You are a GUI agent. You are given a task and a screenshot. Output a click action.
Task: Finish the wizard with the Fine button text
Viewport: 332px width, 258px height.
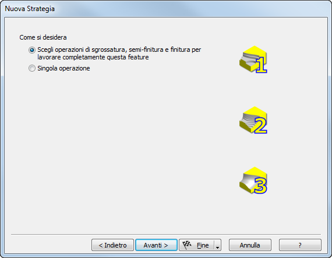click(x=203, y=245)
